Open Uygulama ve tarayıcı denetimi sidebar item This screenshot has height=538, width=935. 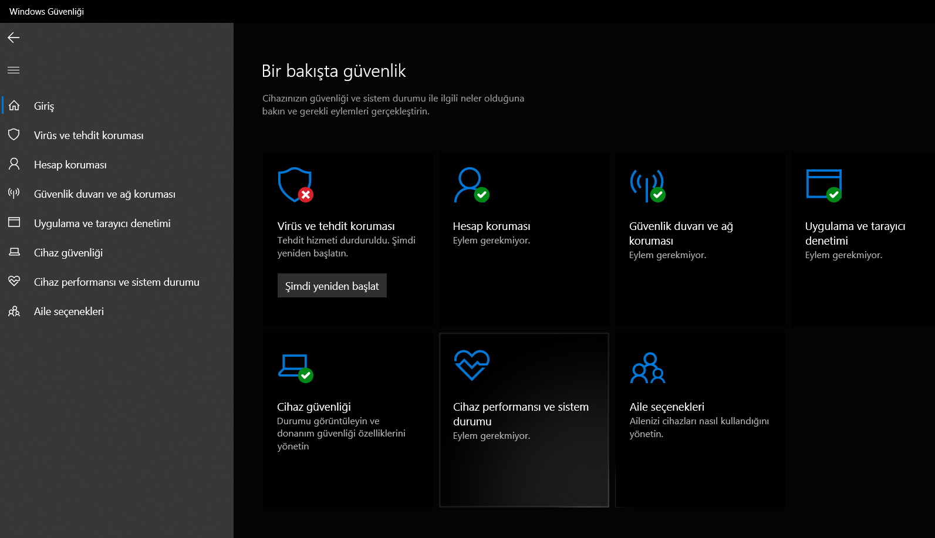117,223
